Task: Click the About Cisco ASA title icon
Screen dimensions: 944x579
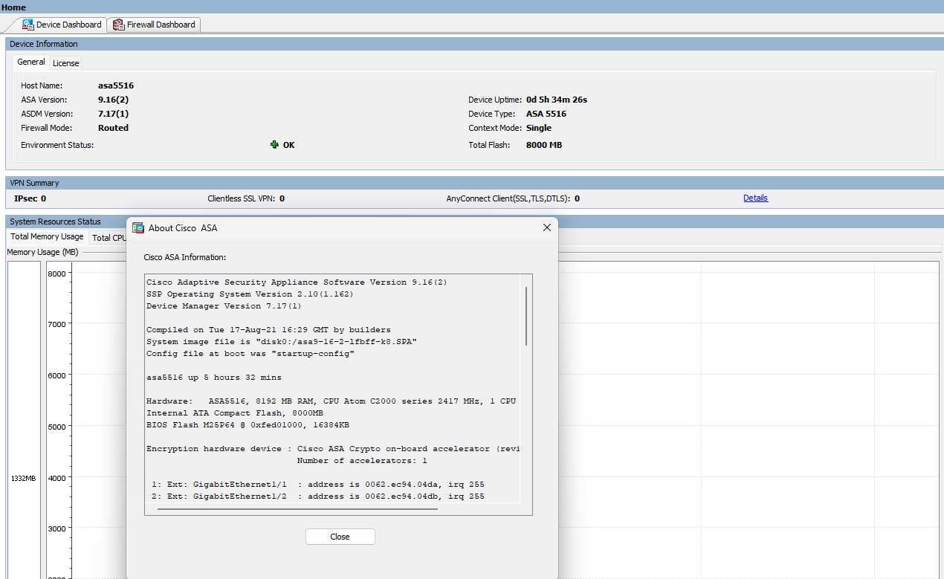Action: point(138,228)
